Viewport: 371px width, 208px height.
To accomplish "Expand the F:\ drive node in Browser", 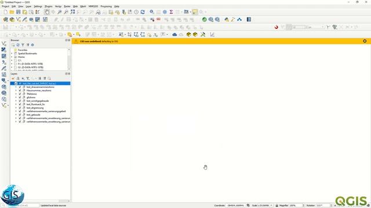I will [12, 64].
